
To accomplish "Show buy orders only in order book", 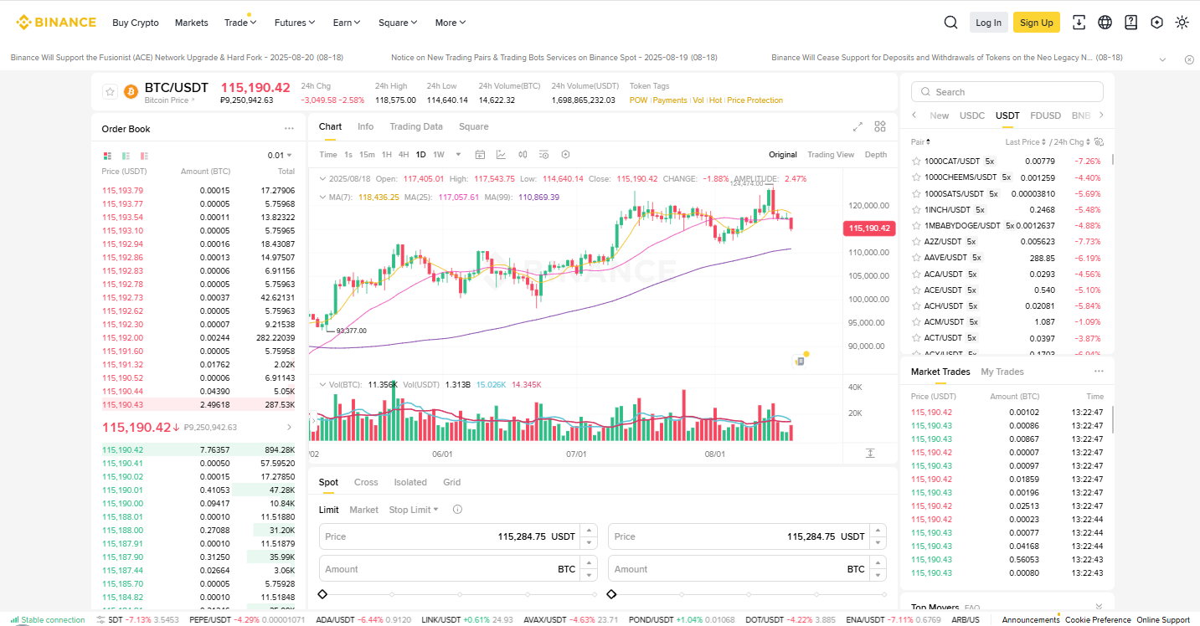I will click(126, 156).
